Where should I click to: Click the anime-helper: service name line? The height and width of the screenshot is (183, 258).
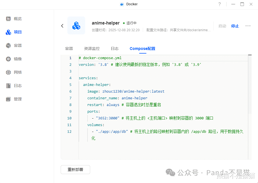97,85
